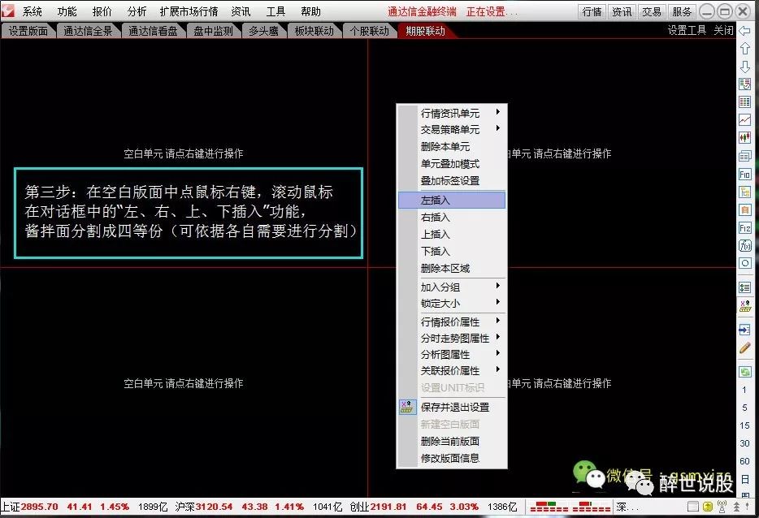This screenshot has height=518, width=759.
Task: Click the up arrow in the right sidebar
Action: coord(745,49)
